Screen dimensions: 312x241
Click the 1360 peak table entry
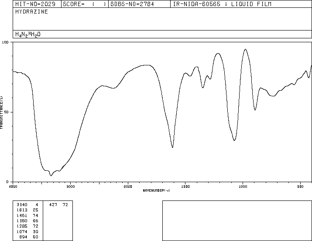[27, 221]
